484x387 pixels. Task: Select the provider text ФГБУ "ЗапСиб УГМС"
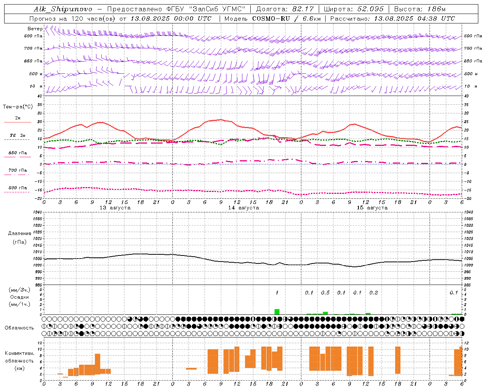click(206, 9)
